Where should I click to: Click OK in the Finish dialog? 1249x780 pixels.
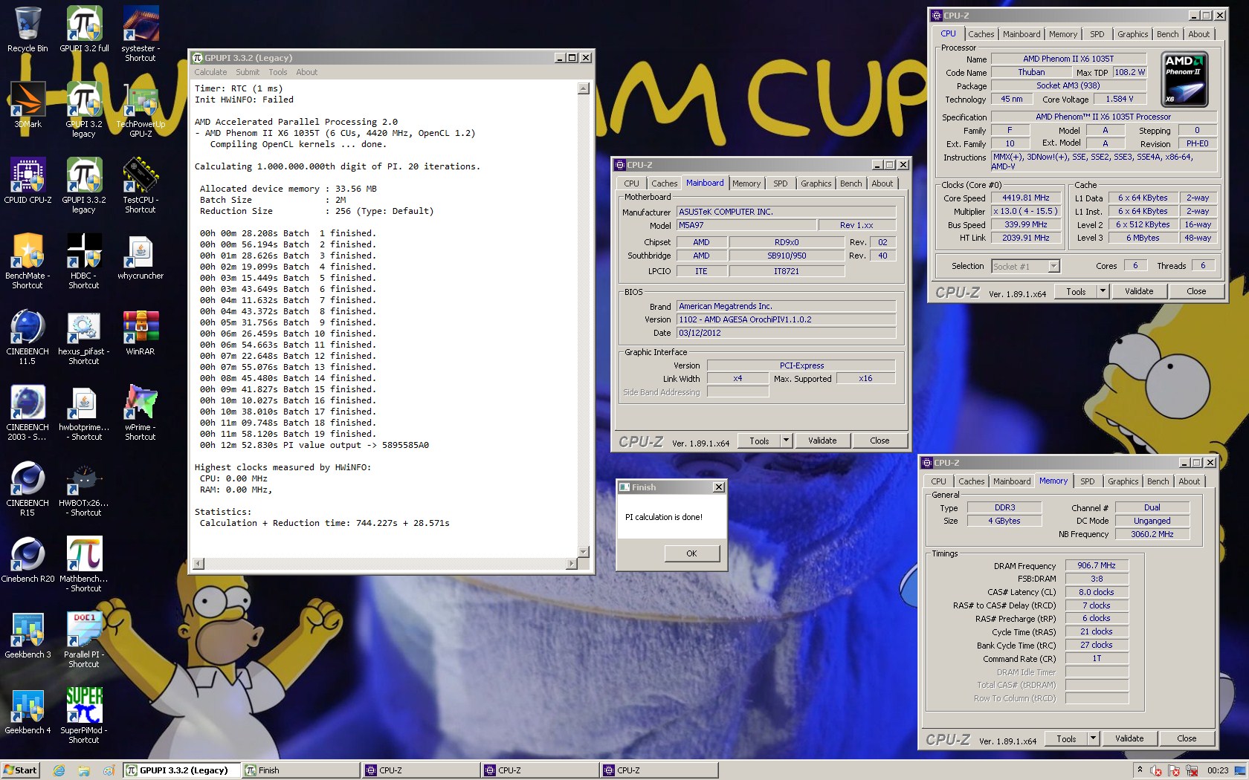point(691,553)
